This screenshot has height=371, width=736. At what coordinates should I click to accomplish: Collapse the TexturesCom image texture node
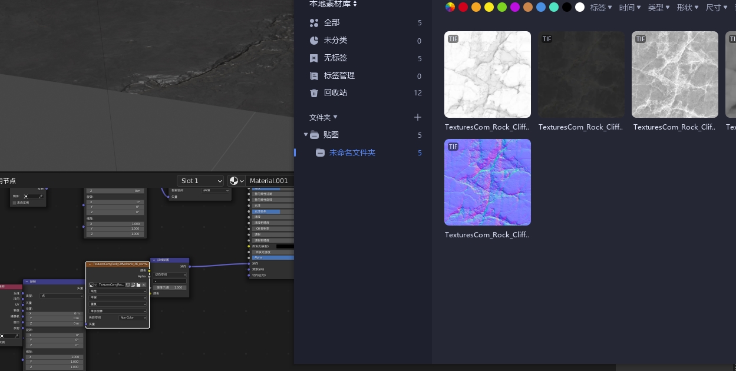90,264
